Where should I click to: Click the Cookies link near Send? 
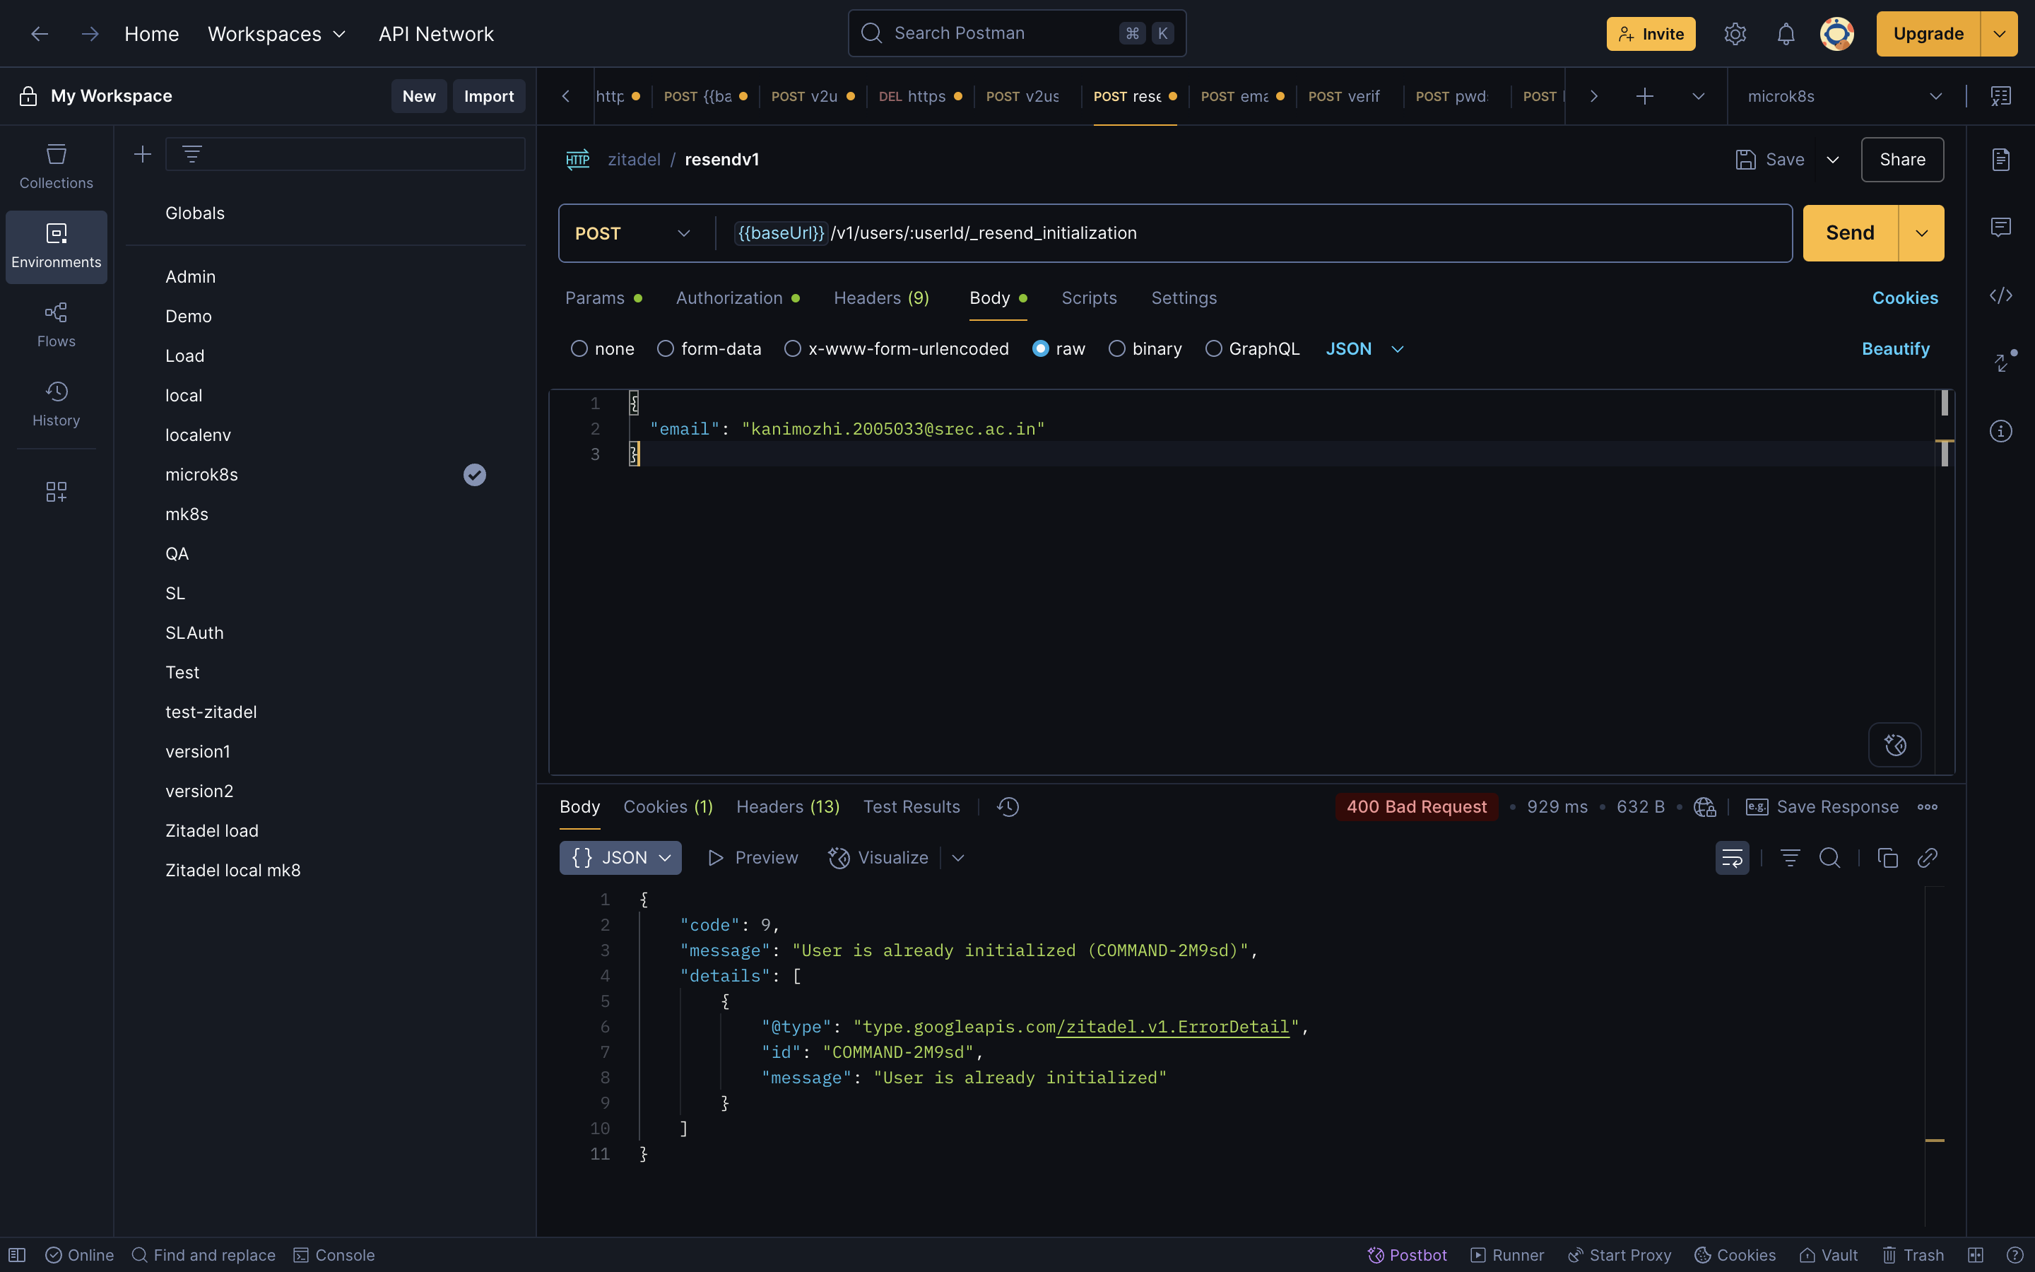pyautogui.click(x=1905, y=298)
